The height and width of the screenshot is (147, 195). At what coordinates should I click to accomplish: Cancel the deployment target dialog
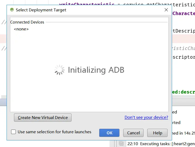tap(133, 133)
